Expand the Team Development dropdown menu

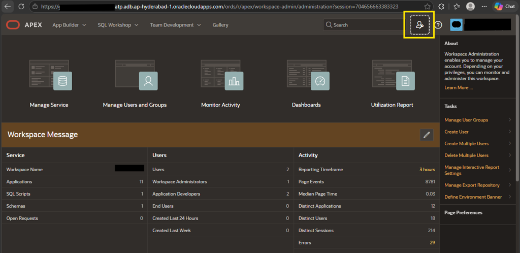pos(175,25)
